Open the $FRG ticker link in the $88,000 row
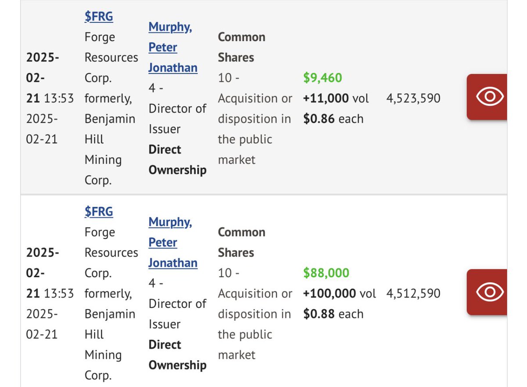The width and height of the screenshot is (527, 387). (99, 212)
